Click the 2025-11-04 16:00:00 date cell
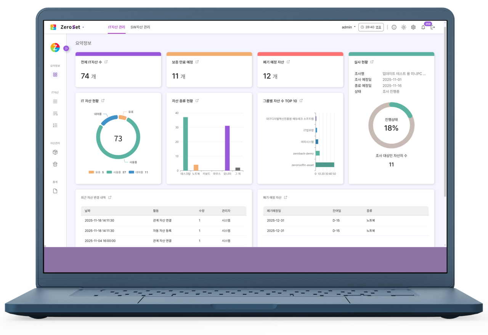The height and width of the screenshot is (335, 488). (x=100, y=241)
